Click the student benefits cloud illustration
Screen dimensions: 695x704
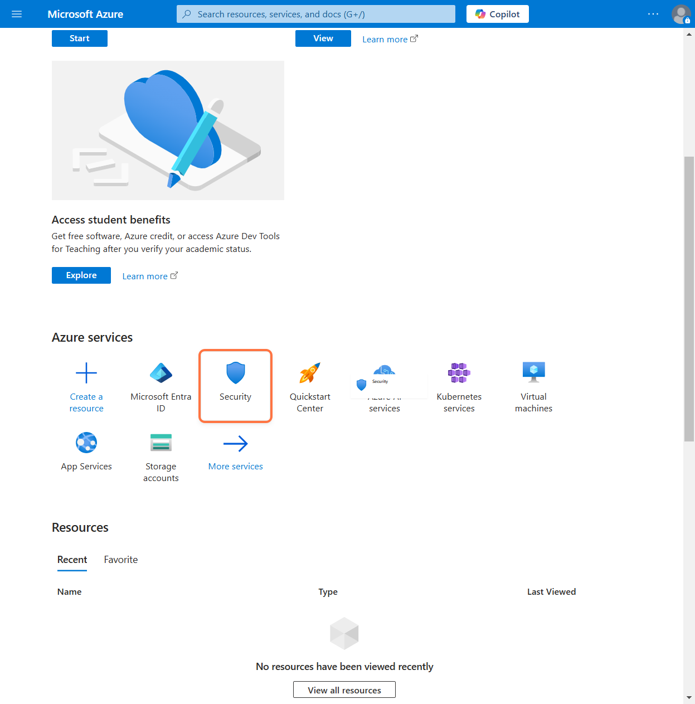168,130
